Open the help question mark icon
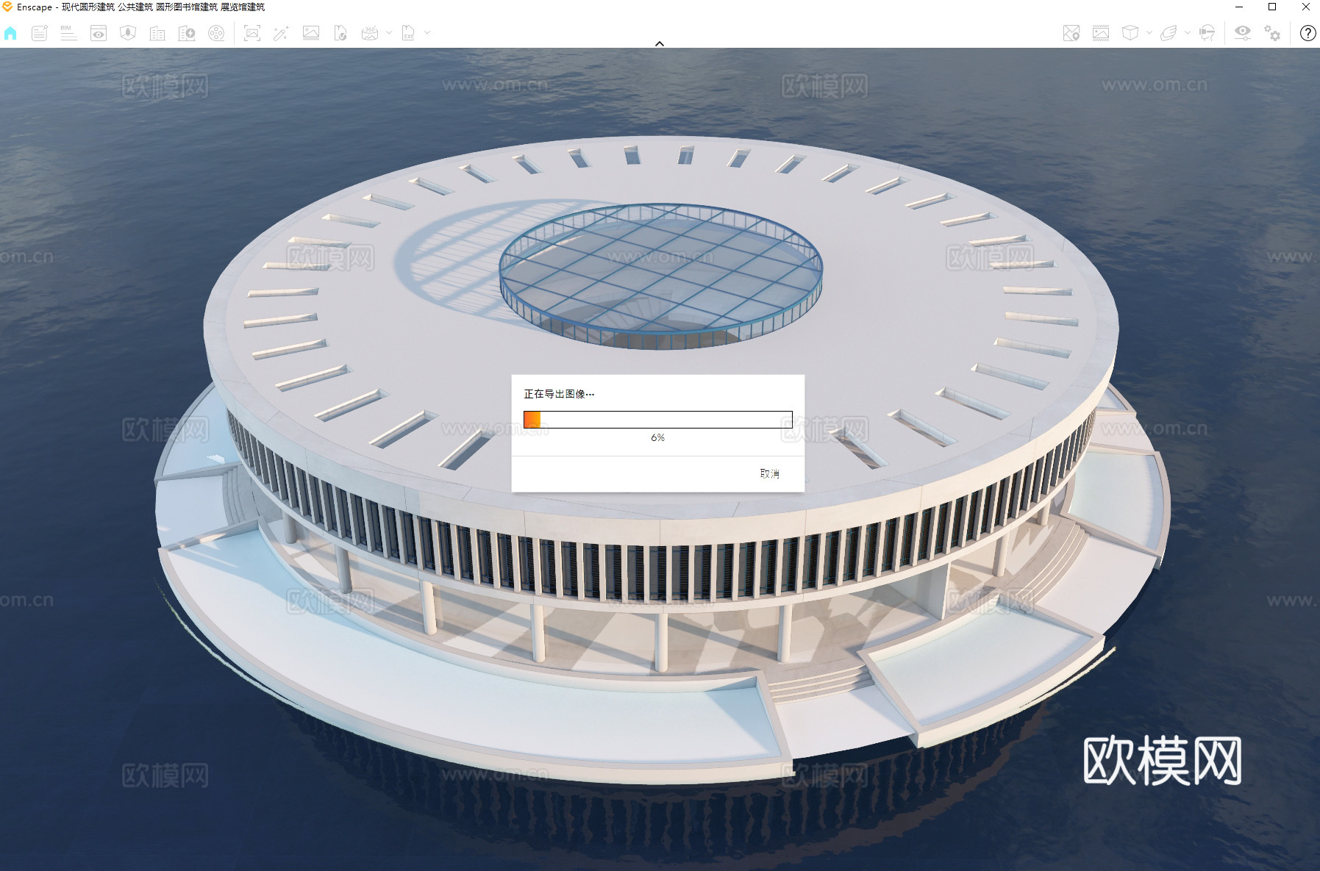 (1307, 33)
